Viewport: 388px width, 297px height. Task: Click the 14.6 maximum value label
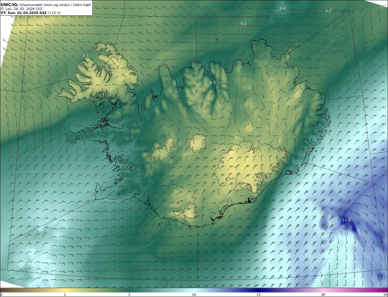[346, 220]
